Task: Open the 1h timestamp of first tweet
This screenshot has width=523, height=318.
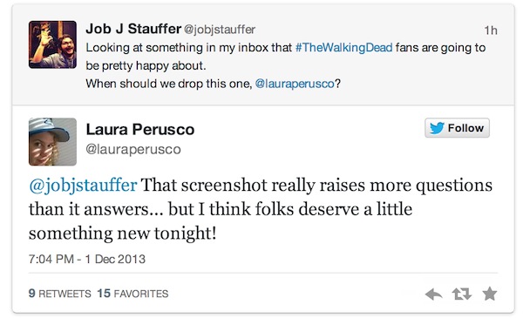Action: (491, 30)
